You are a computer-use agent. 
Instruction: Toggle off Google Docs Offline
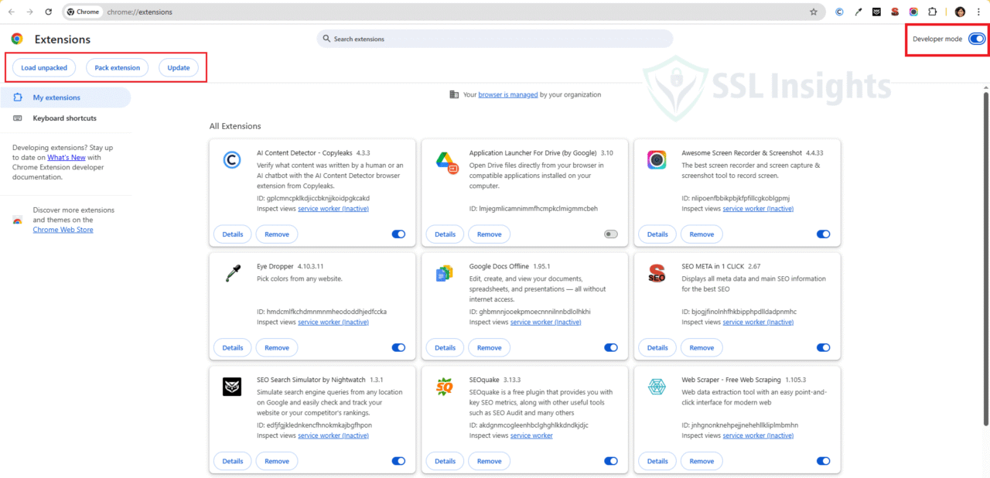(610, 347)
